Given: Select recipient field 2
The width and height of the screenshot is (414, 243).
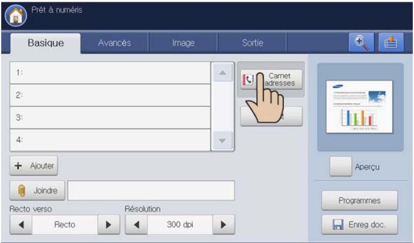Looking at the screenshot, I should [x=110, y=95].
